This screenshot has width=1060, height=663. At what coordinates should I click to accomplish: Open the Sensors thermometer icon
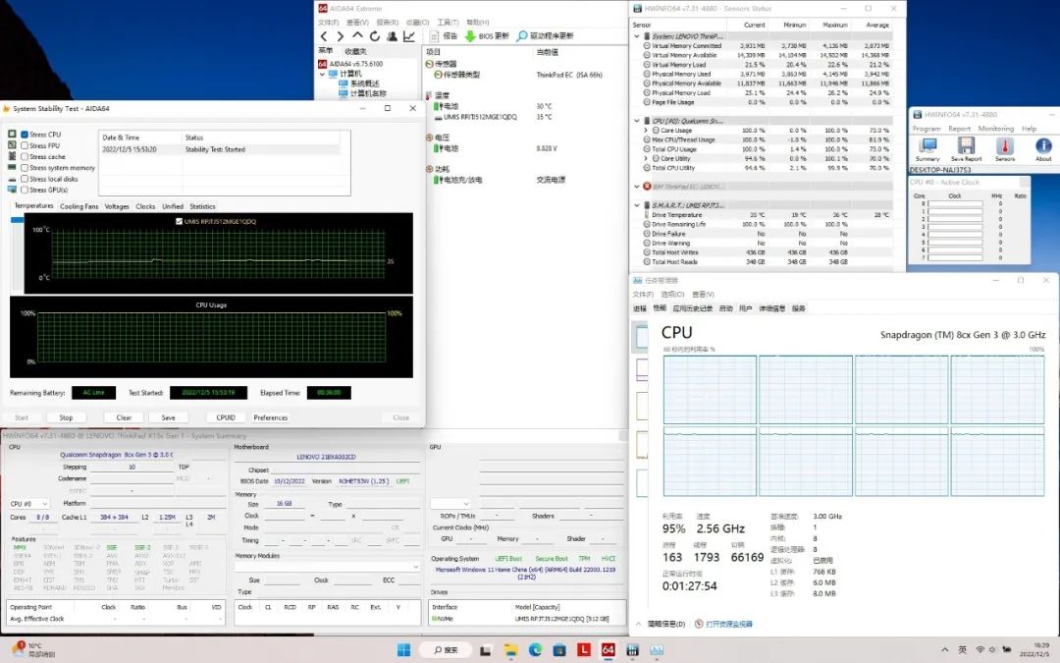1005,146
